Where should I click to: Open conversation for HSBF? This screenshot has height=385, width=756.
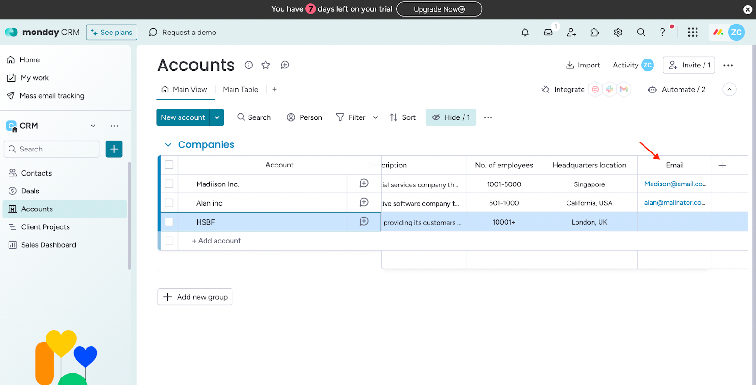click(x=364, y=221)
